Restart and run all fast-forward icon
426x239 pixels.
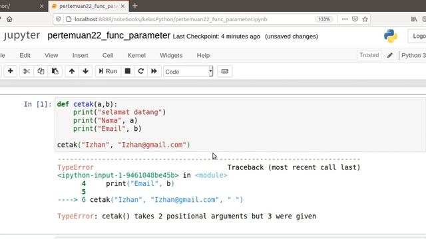[x=154, y=71]
